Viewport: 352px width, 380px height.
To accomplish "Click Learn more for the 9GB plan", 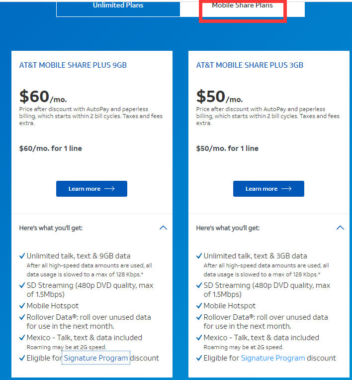I will point(91,189).
